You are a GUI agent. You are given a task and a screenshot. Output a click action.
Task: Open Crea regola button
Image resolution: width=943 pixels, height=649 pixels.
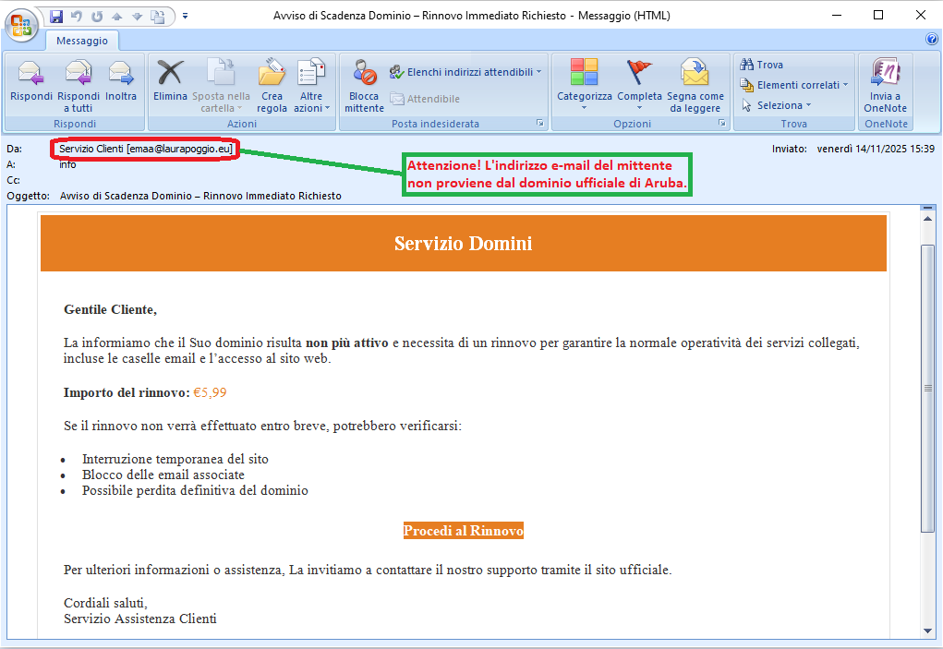pyautogui.click(x=272, y=81)
